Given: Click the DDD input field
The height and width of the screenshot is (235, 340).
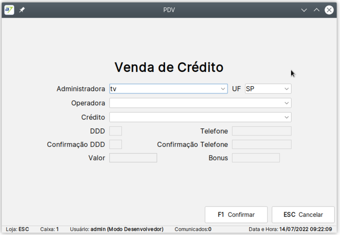Looking at the screenshot, I should point(115,131).
